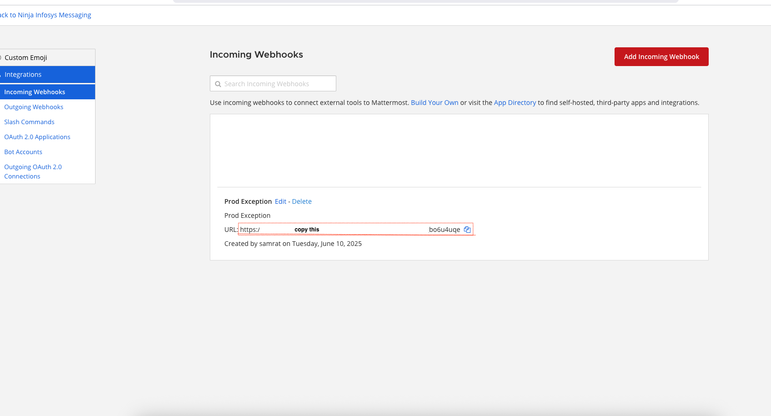Focus the Search Incoming Webhooks field
This screenshot has width=771, height=416.
(x=276, y=84)
